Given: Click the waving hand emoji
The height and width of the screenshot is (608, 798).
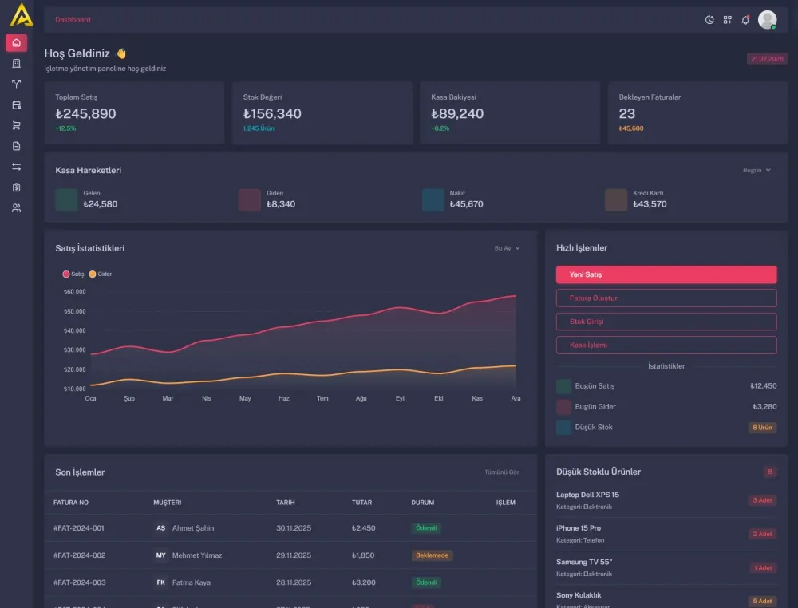Looking at the screenshot, I should [121, 53].
